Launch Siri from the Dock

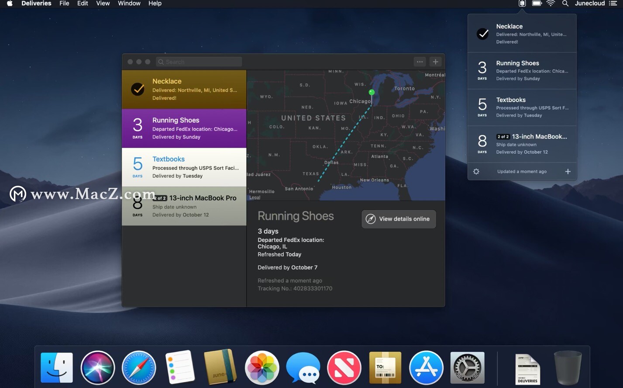98,367
